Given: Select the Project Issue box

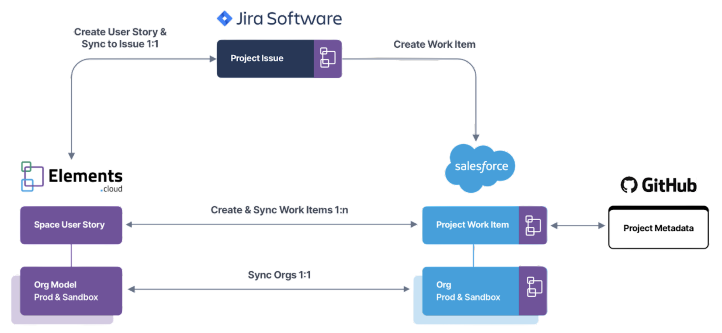Looking at the screenshot, I should click(x=279, y=59).
